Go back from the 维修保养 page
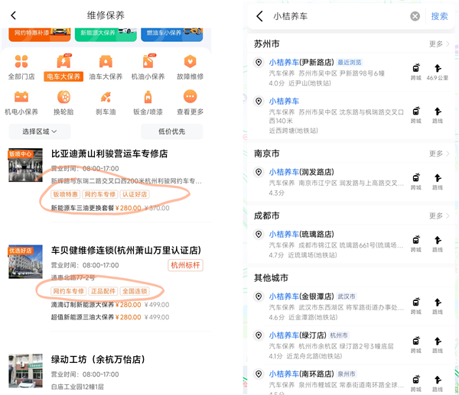Image resolution: width=459 pixels, height=395 pixels. pyautogui.click(x=14, y=15)
